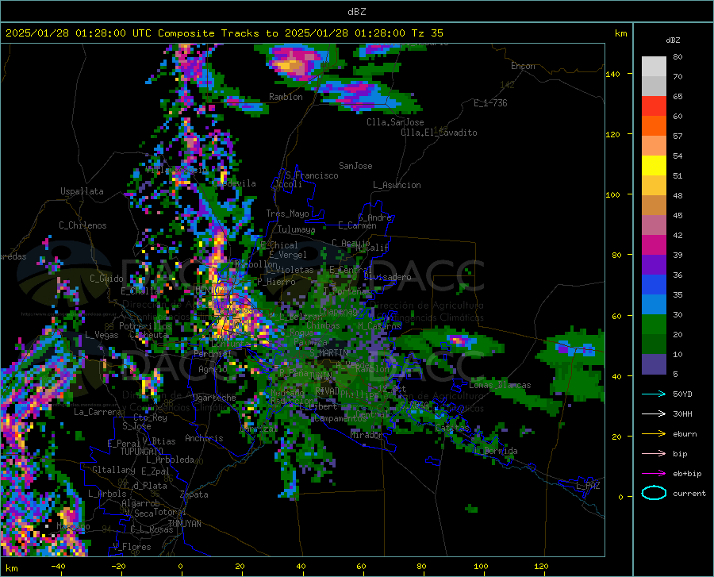
Task: Click the 'Ugarteche' map label
Action: point(214,398)
